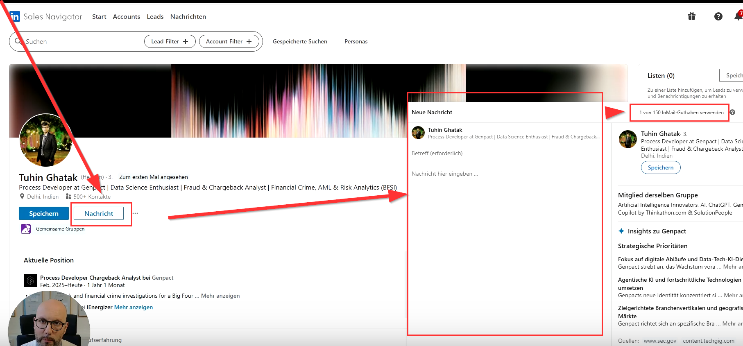
Task: Click the sidebar Tuhin Ghatak avatar
Action: point(628,139)
